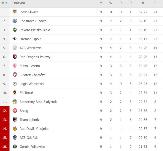Sort by the B goals column header
The width and height of the screenshot is (163, 151).
click(x=143, y=3)
